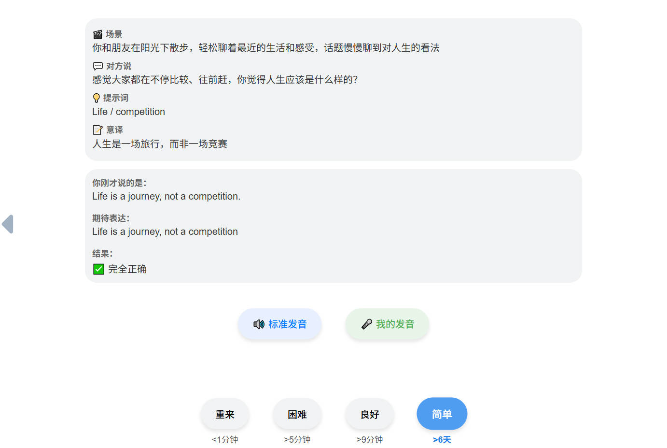Rate the card as 困难

(x=297, y=414)
